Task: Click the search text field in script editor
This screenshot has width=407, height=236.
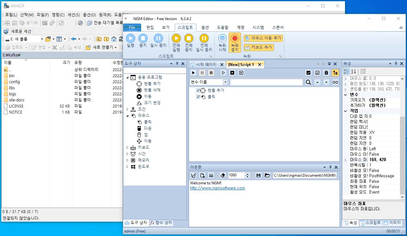Action: click(266, 82)
